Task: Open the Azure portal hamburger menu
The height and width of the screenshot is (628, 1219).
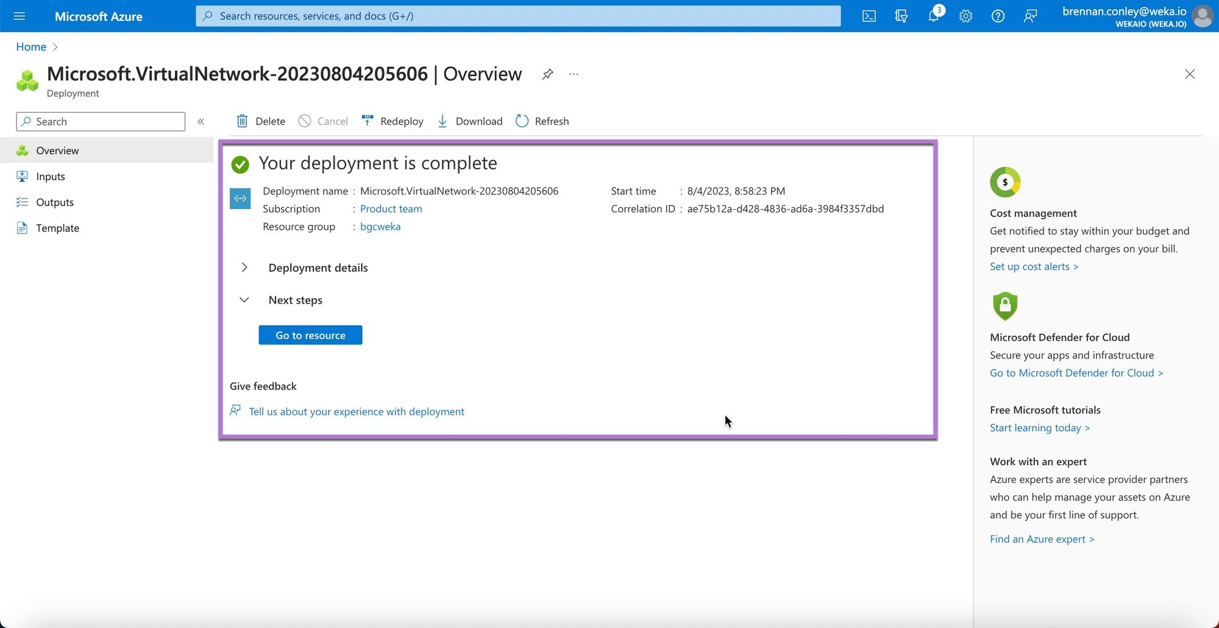Action: pyautogui.click(x=19, y=16)
